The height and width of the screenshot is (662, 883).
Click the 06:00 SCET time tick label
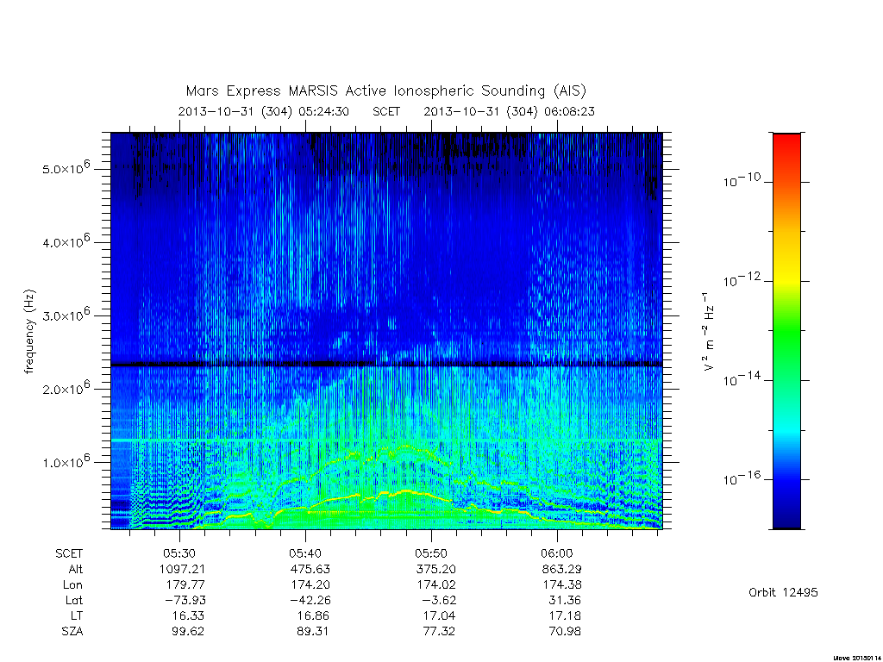tap(557, 554)
